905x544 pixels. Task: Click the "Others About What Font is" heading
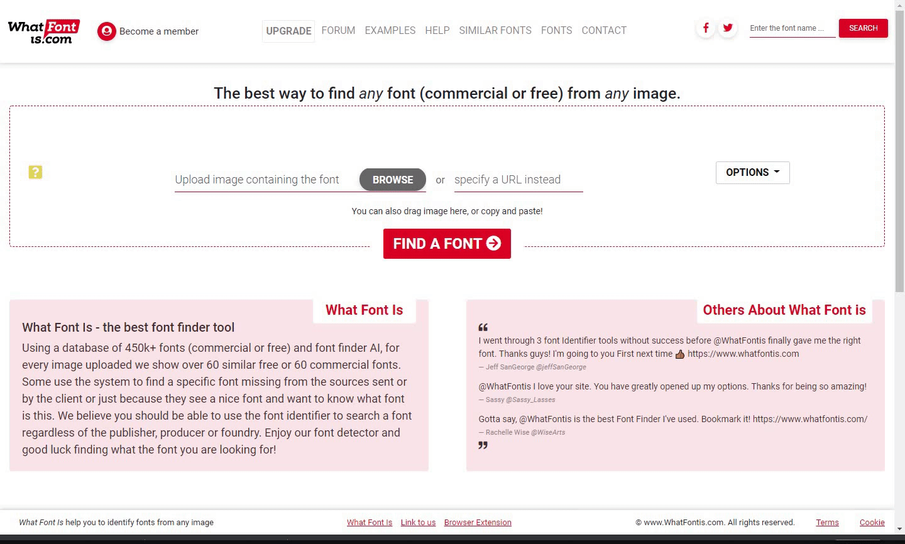784,310
